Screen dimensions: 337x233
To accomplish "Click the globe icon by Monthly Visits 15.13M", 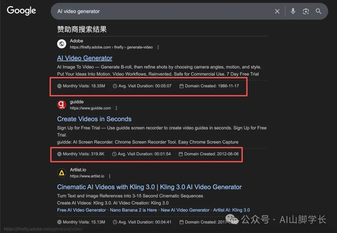I will coord(59,222).
